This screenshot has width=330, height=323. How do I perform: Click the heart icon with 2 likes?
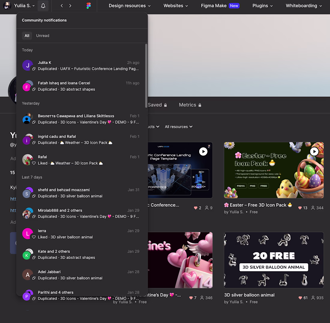coord(196,208)
